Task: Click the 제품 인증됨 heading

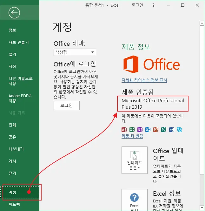Action: point(137,92)
